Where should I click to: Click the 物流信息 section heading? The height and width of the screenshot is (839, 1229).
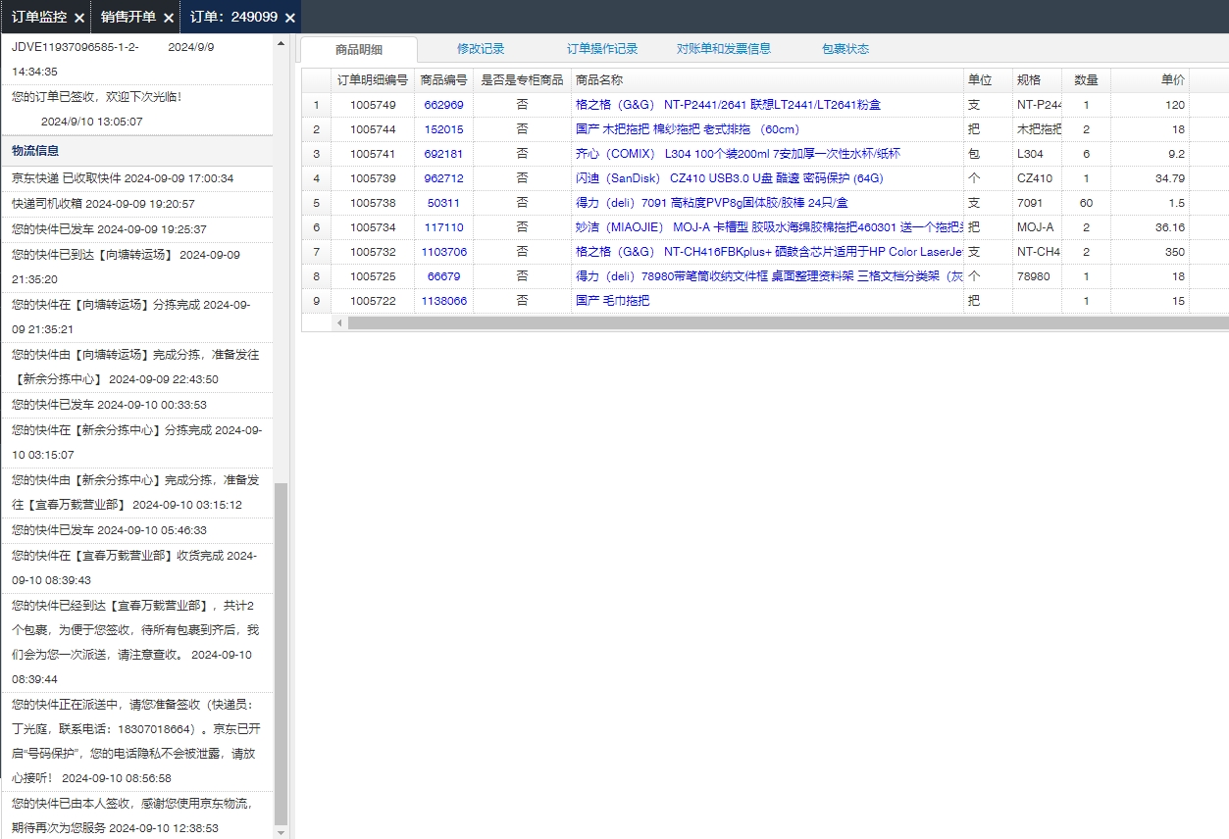[35, 150]
